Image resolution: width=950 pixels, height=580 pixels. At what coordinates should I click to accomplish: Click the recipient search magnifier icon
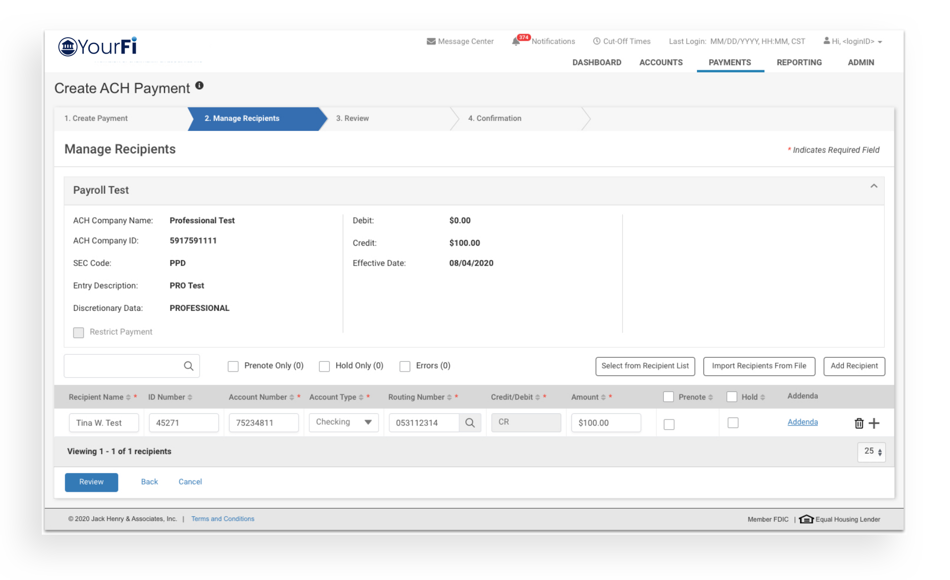[188, 366]
